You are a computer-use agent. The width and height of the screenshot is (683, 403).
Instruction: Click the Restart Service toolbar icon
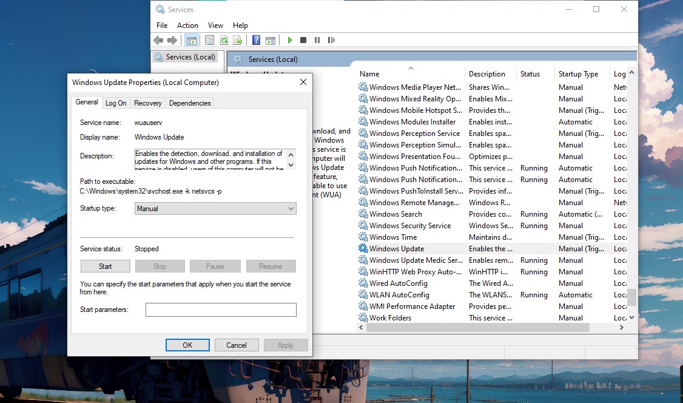click(331, 40)
